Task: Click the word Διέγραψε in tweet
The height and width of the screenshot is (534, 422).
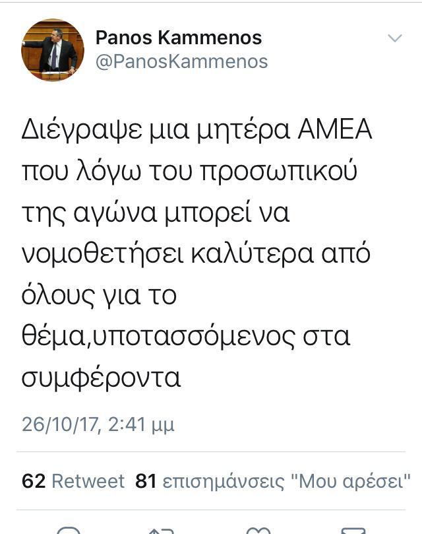Action: tap(82, 131)
